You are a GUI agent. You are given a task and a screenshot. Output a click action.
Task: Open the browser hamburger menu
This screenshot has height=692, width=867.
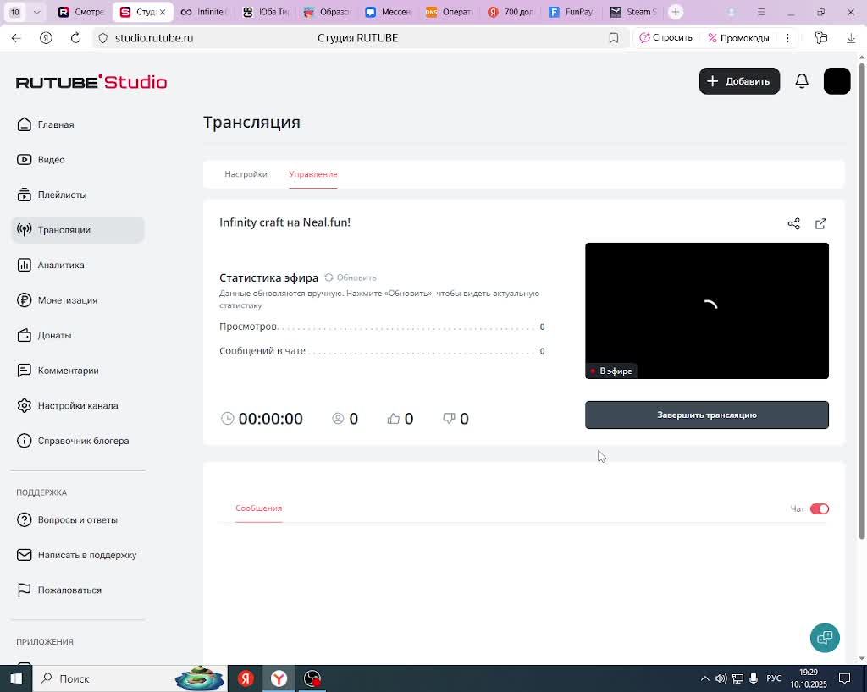[761, 12]
